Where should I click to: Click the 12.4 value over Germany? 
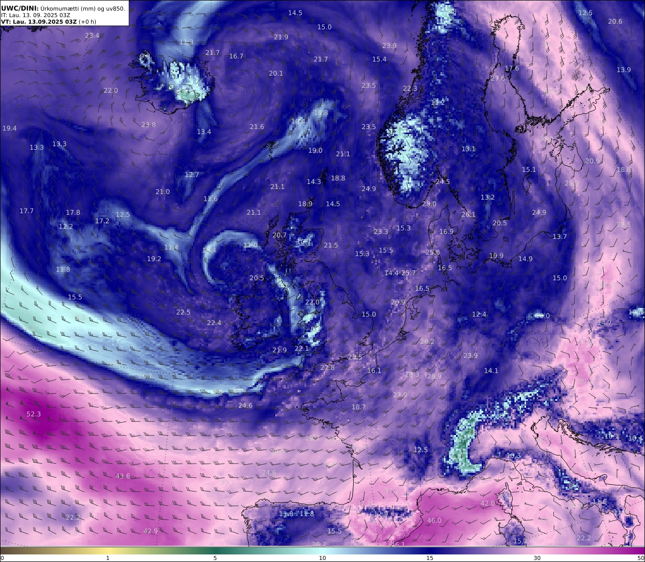(479, 314)
